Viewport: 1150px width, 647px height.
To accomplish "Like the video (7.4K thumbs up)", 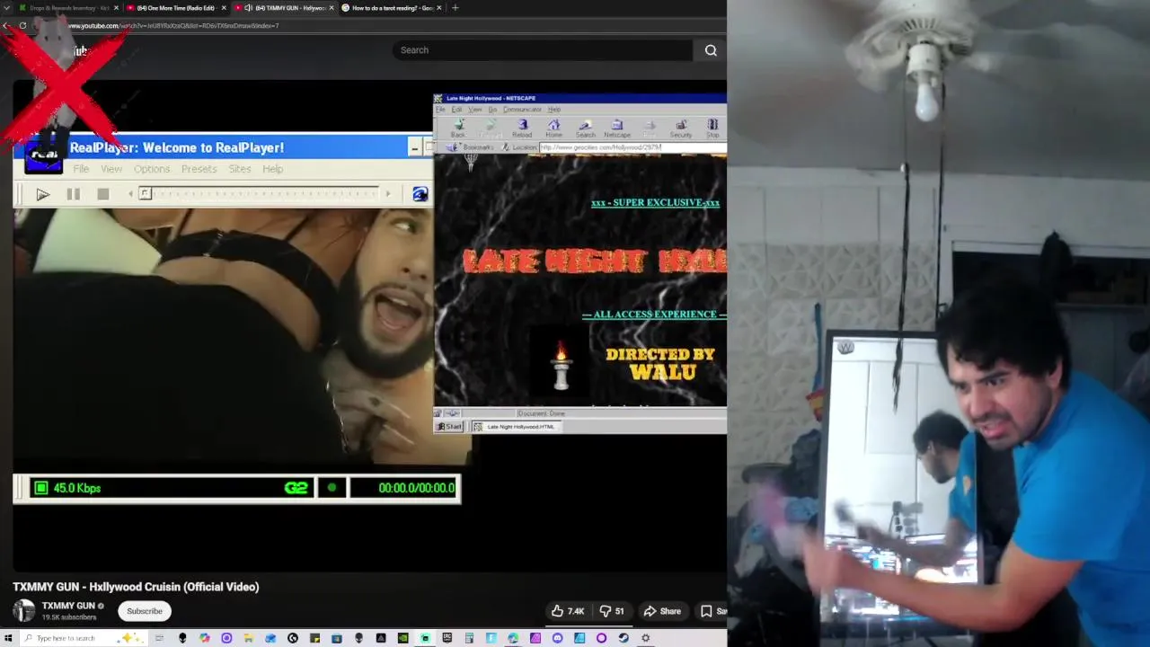I will [568, 611].
